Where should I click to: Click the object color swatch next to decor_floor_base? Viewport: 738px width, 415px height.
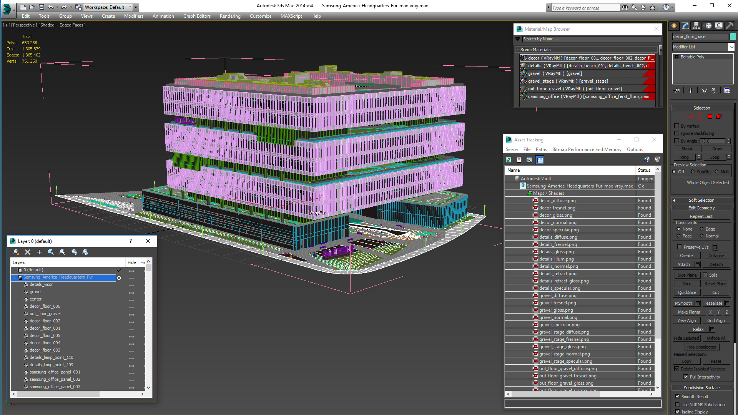coord(733,37)
